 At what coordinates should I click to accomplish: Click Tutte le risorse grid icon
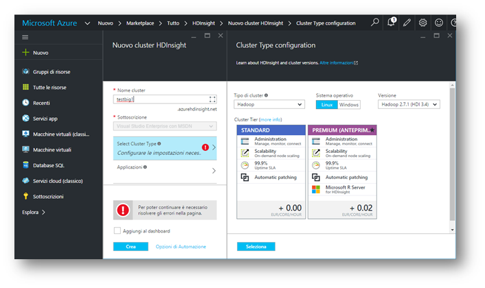(x=25, y=87)
